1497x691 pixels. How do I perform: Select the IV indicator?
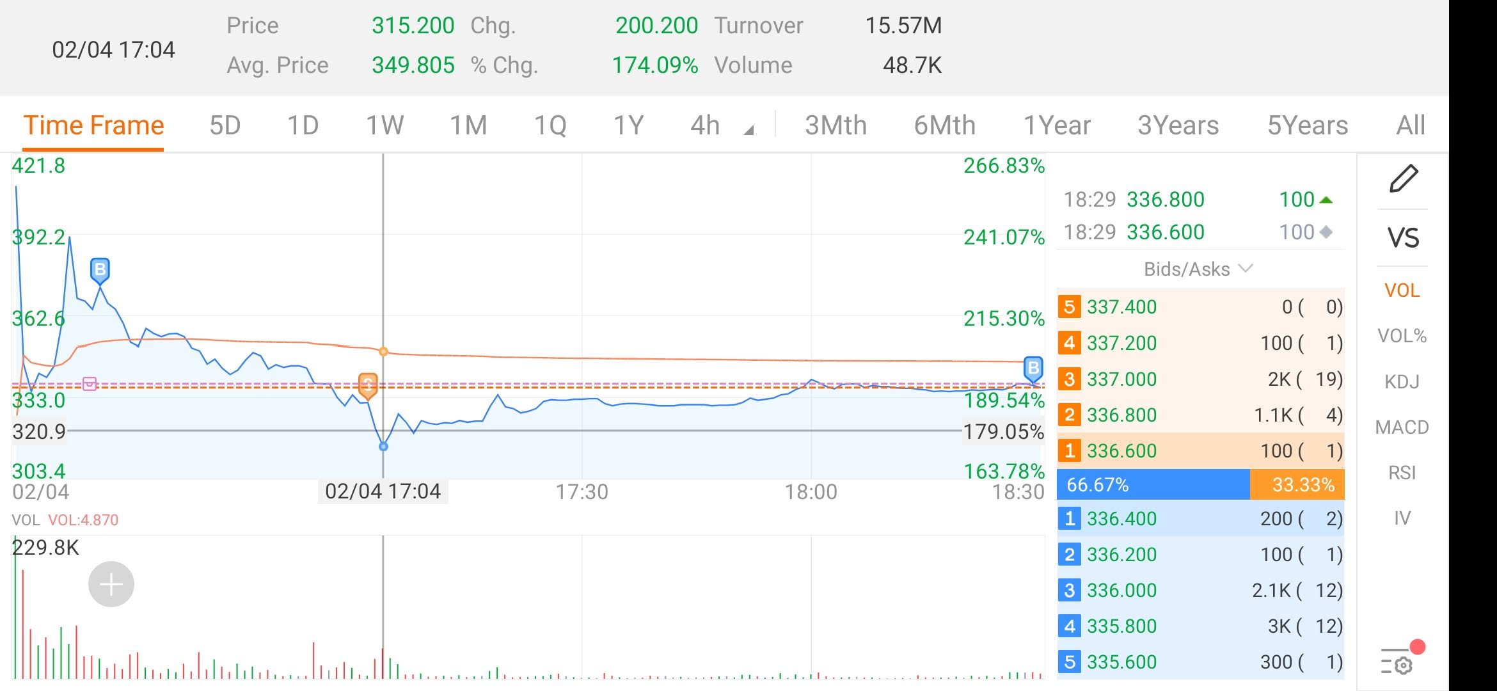1402,518
